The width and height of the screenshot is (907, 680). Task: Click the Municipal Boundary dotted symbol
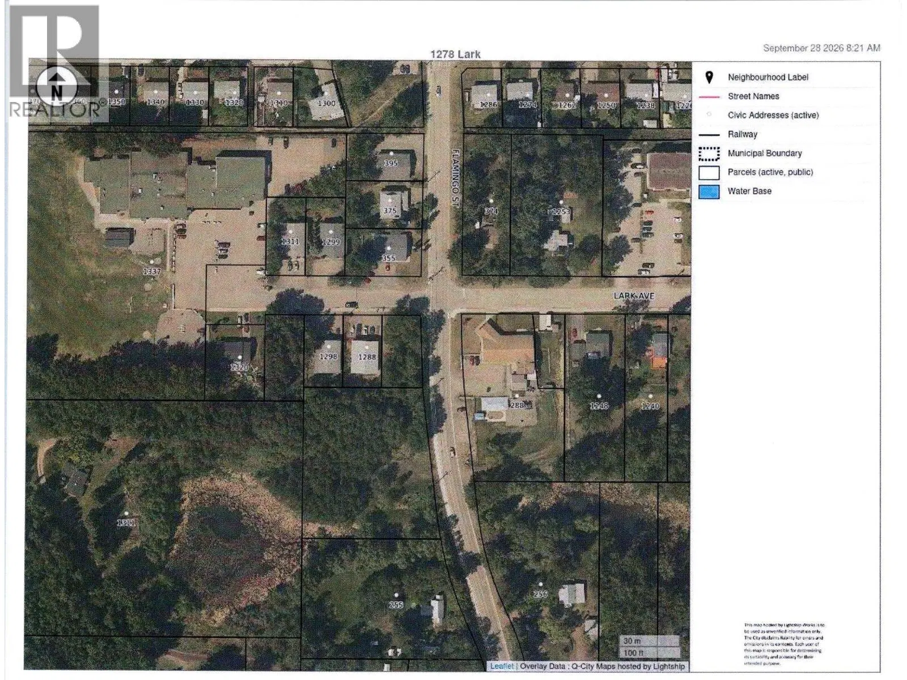click(x=709, y=154)
